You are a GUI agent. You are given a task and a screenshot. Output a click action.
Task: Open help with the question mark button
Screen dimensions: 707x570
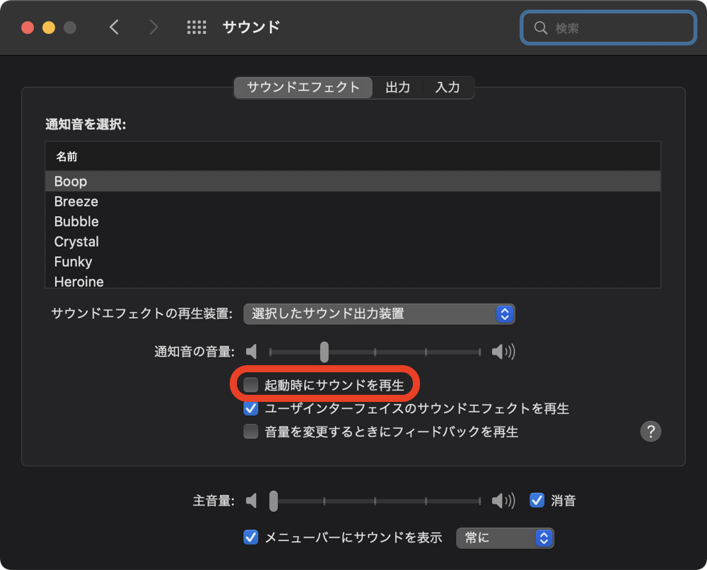[650, 432]
